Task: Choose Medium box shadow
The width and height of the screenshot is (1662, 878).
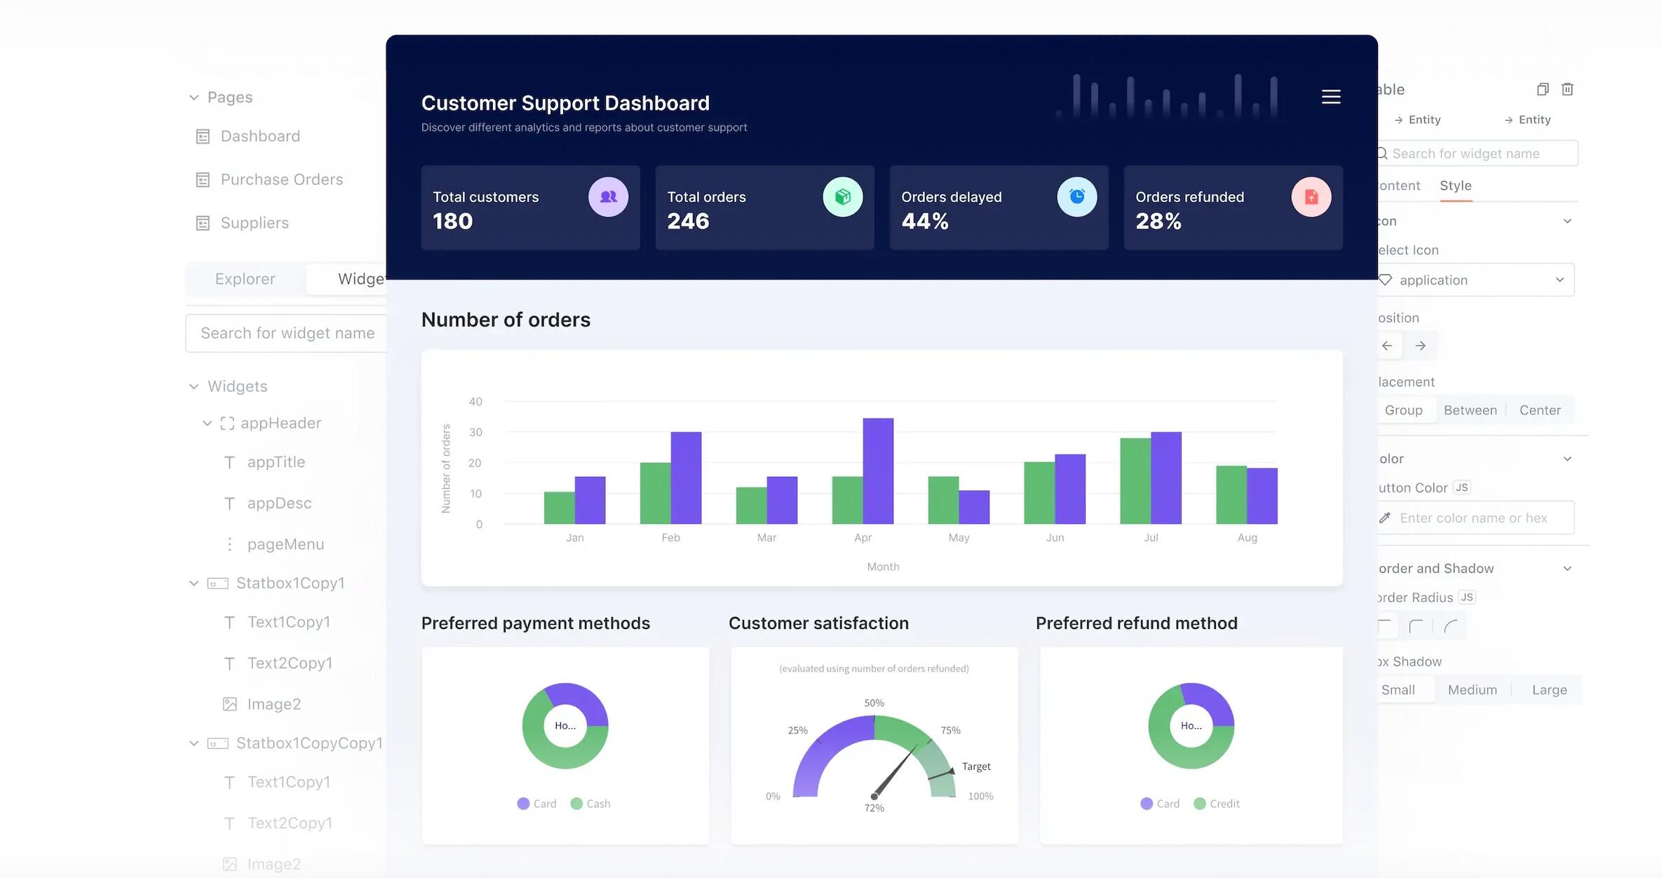Action: pos(1472,690)
